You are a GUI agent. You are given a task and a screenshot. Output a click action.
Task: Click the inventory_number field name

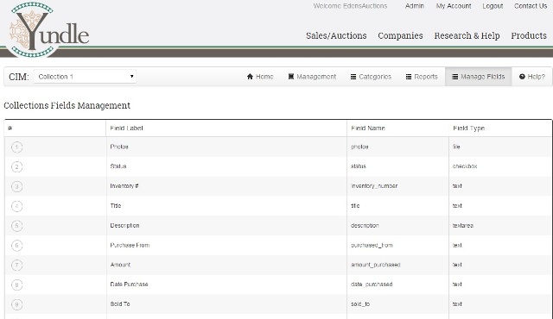[x=374, y=185]
